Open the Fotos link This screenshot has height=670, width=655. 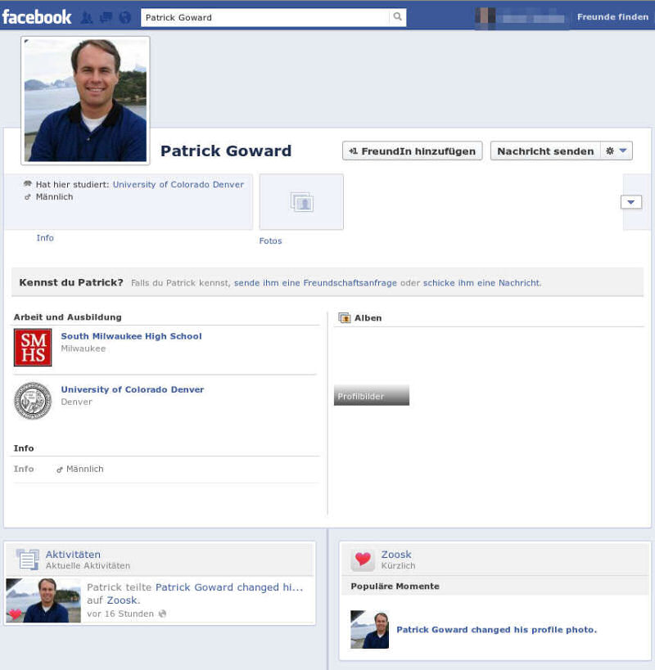[x=271, y=241]
